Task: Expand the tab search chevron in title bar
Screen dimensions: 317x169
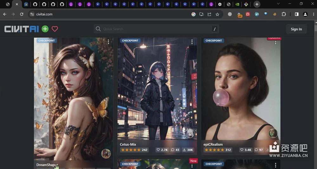Action: pyautogui.click(x=278, y=4)
